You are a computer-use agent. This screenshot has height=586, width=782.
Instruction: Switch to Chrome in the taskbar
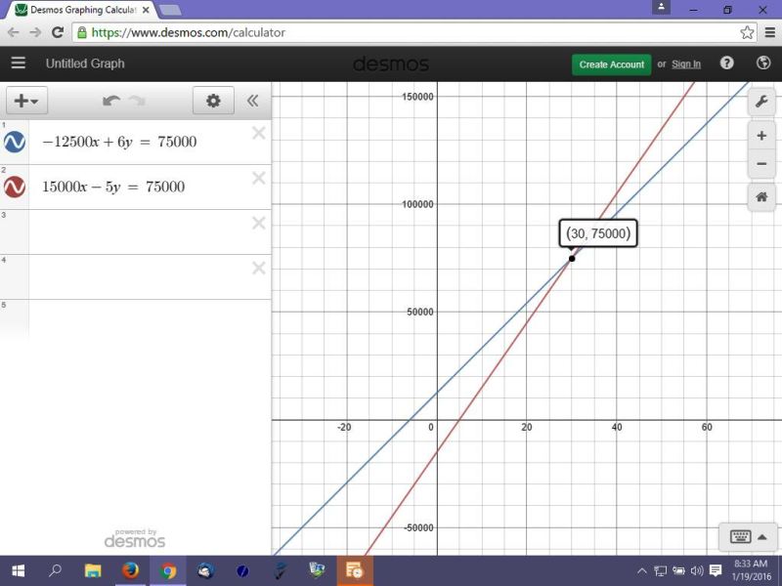pos(168,570)
